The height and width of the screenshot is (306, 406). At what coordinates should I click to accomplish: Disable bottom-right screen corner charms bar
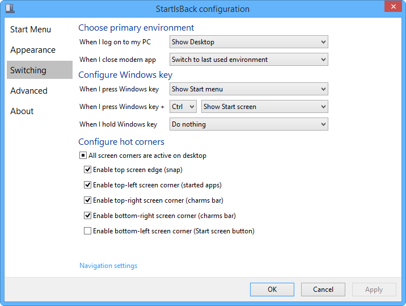87,216
